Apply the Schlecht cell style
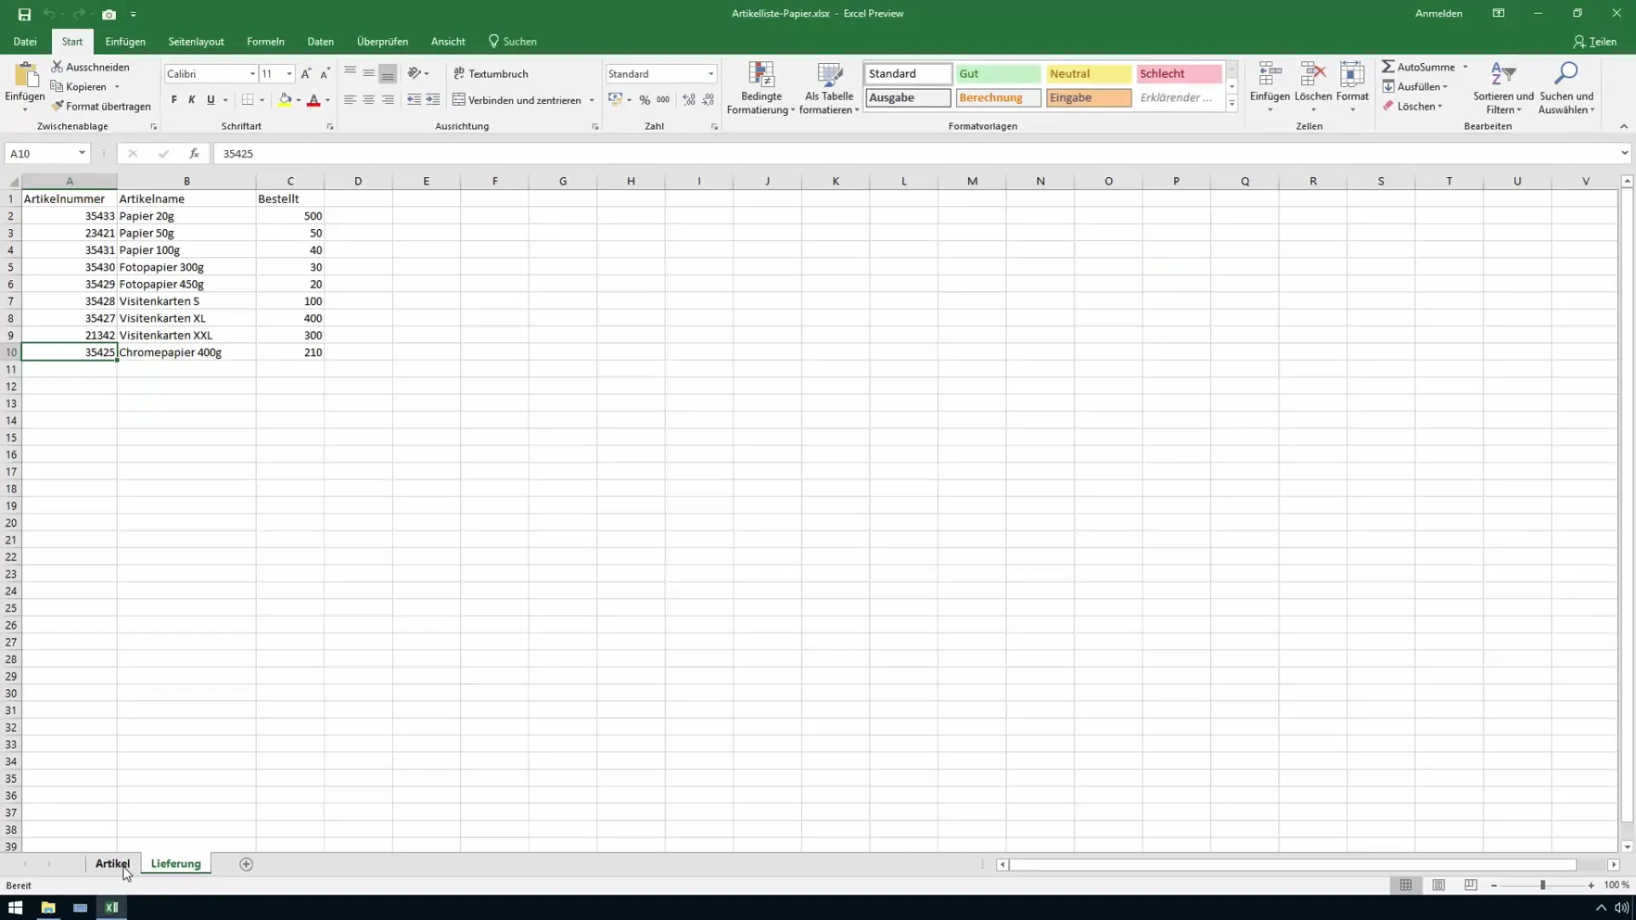 point(1178,74)
